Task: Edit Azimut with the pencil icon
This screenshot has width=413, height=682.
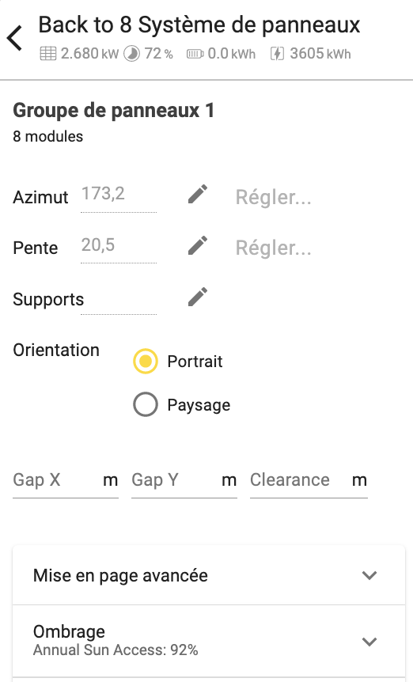Action: (198, 194)
